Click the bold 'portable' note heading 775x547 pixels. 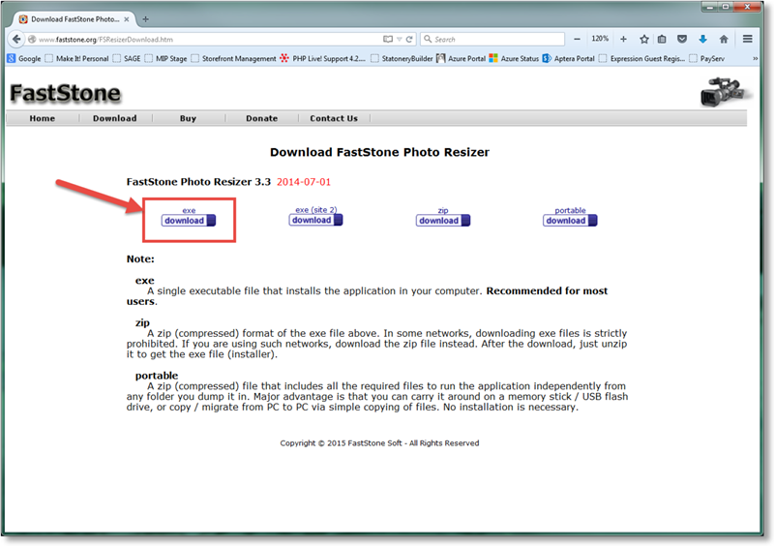click(156, 376)
